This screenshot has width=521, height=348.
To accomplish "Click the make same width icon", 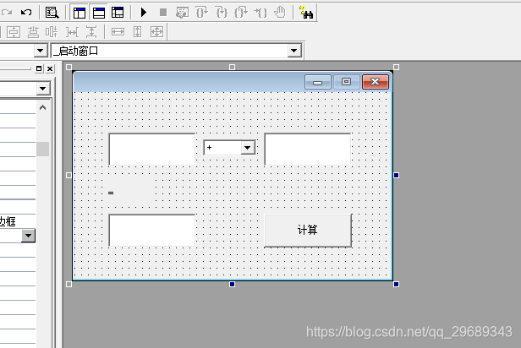I will coord(118,32).
